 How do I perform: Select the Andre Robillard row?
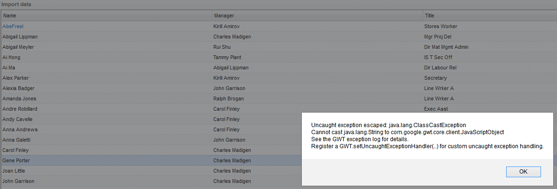tap(20, 109)
